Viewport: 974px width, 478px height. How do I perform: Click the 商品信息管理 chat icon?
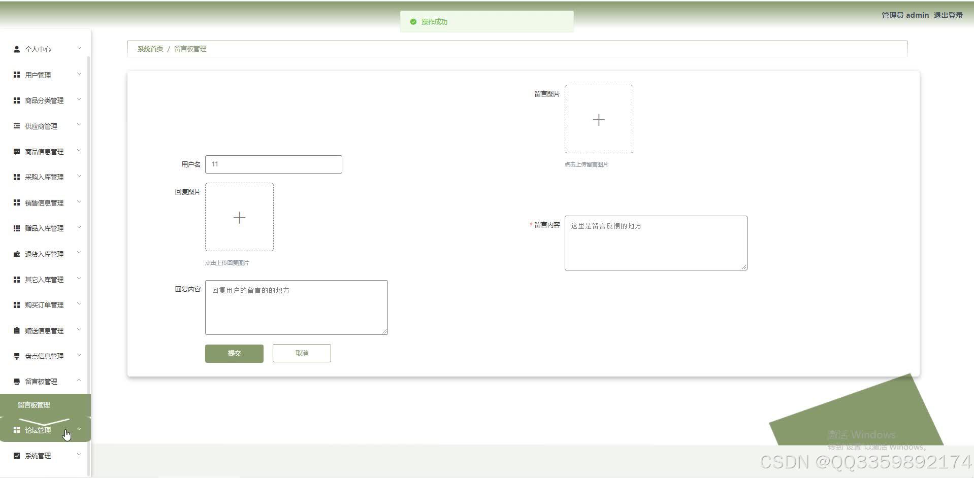point(17,152)
